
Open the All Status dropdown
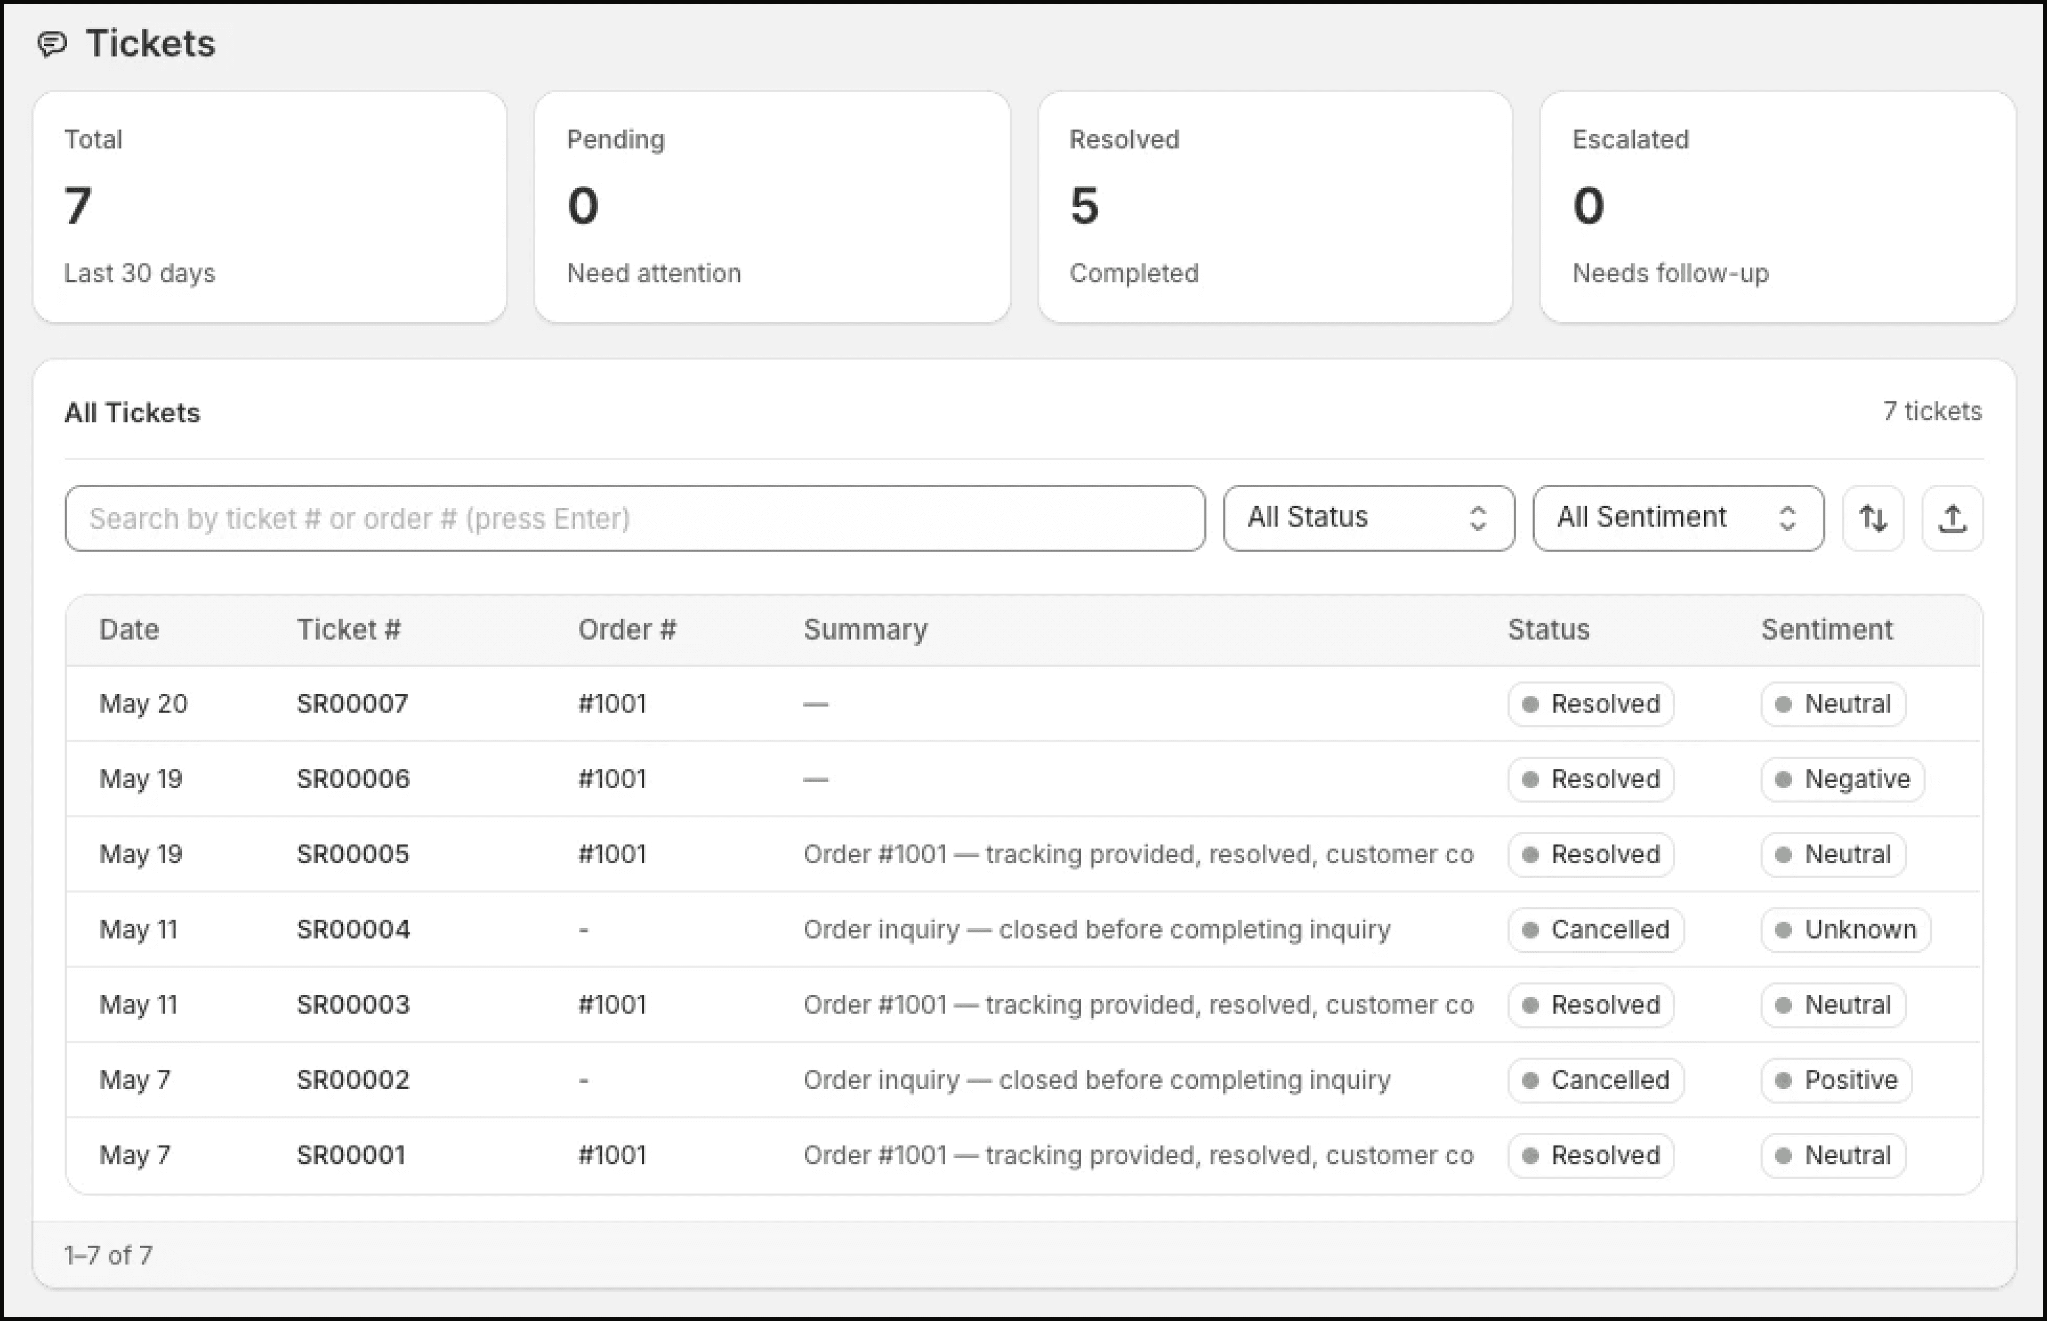[1369, 518]
